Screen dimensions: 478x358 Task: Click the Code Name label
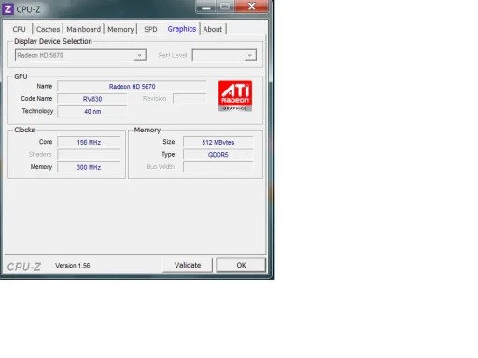36,99
